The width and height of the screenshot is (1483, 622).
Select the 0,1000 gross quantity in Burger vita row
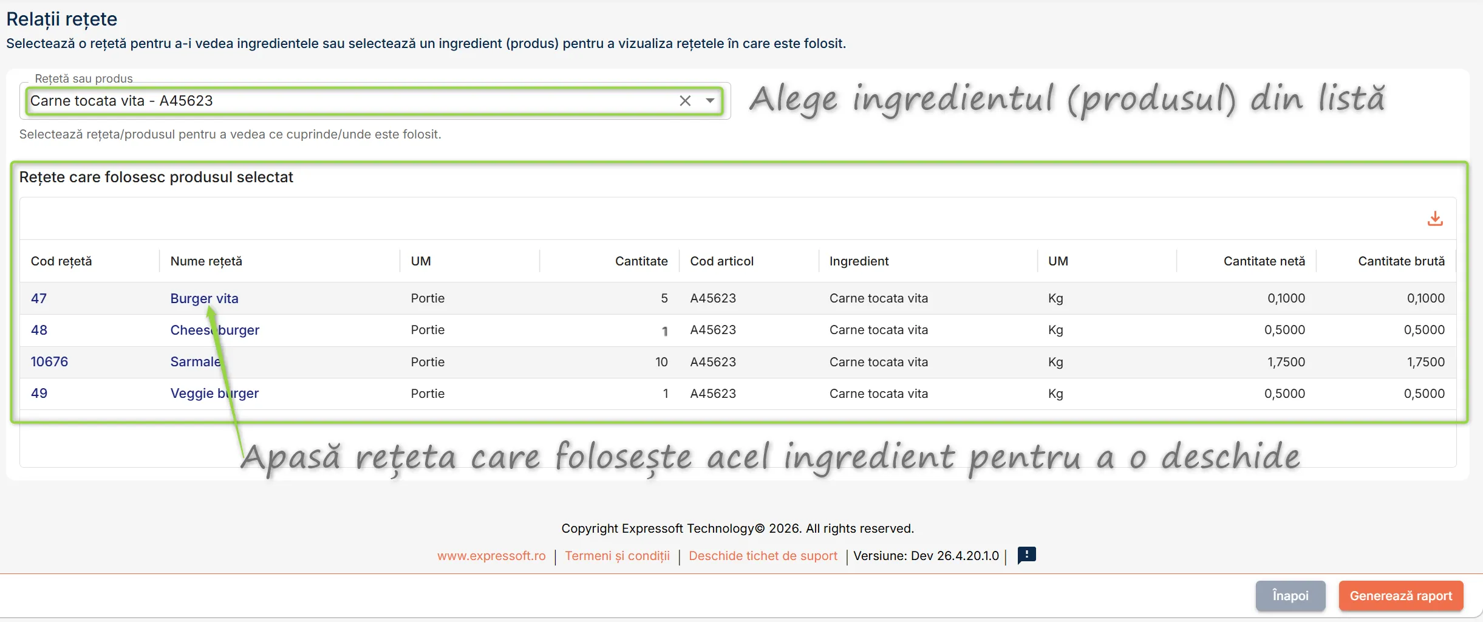(1425, 298)
